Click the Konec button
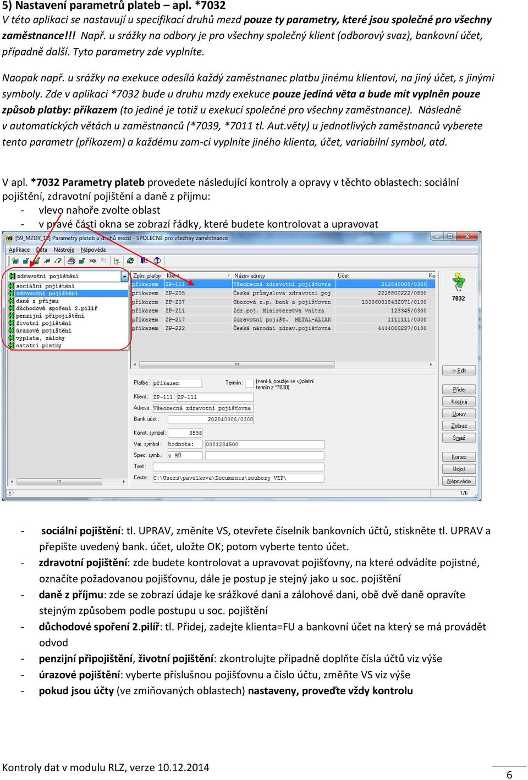The height and width of the screenshot is (780, 528). (459, 456)
